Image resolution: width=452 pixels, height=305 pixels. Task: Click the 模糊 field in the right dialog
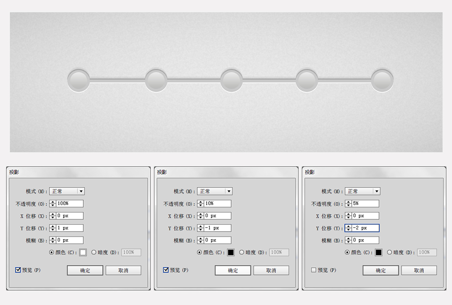(x=365, y=240)
